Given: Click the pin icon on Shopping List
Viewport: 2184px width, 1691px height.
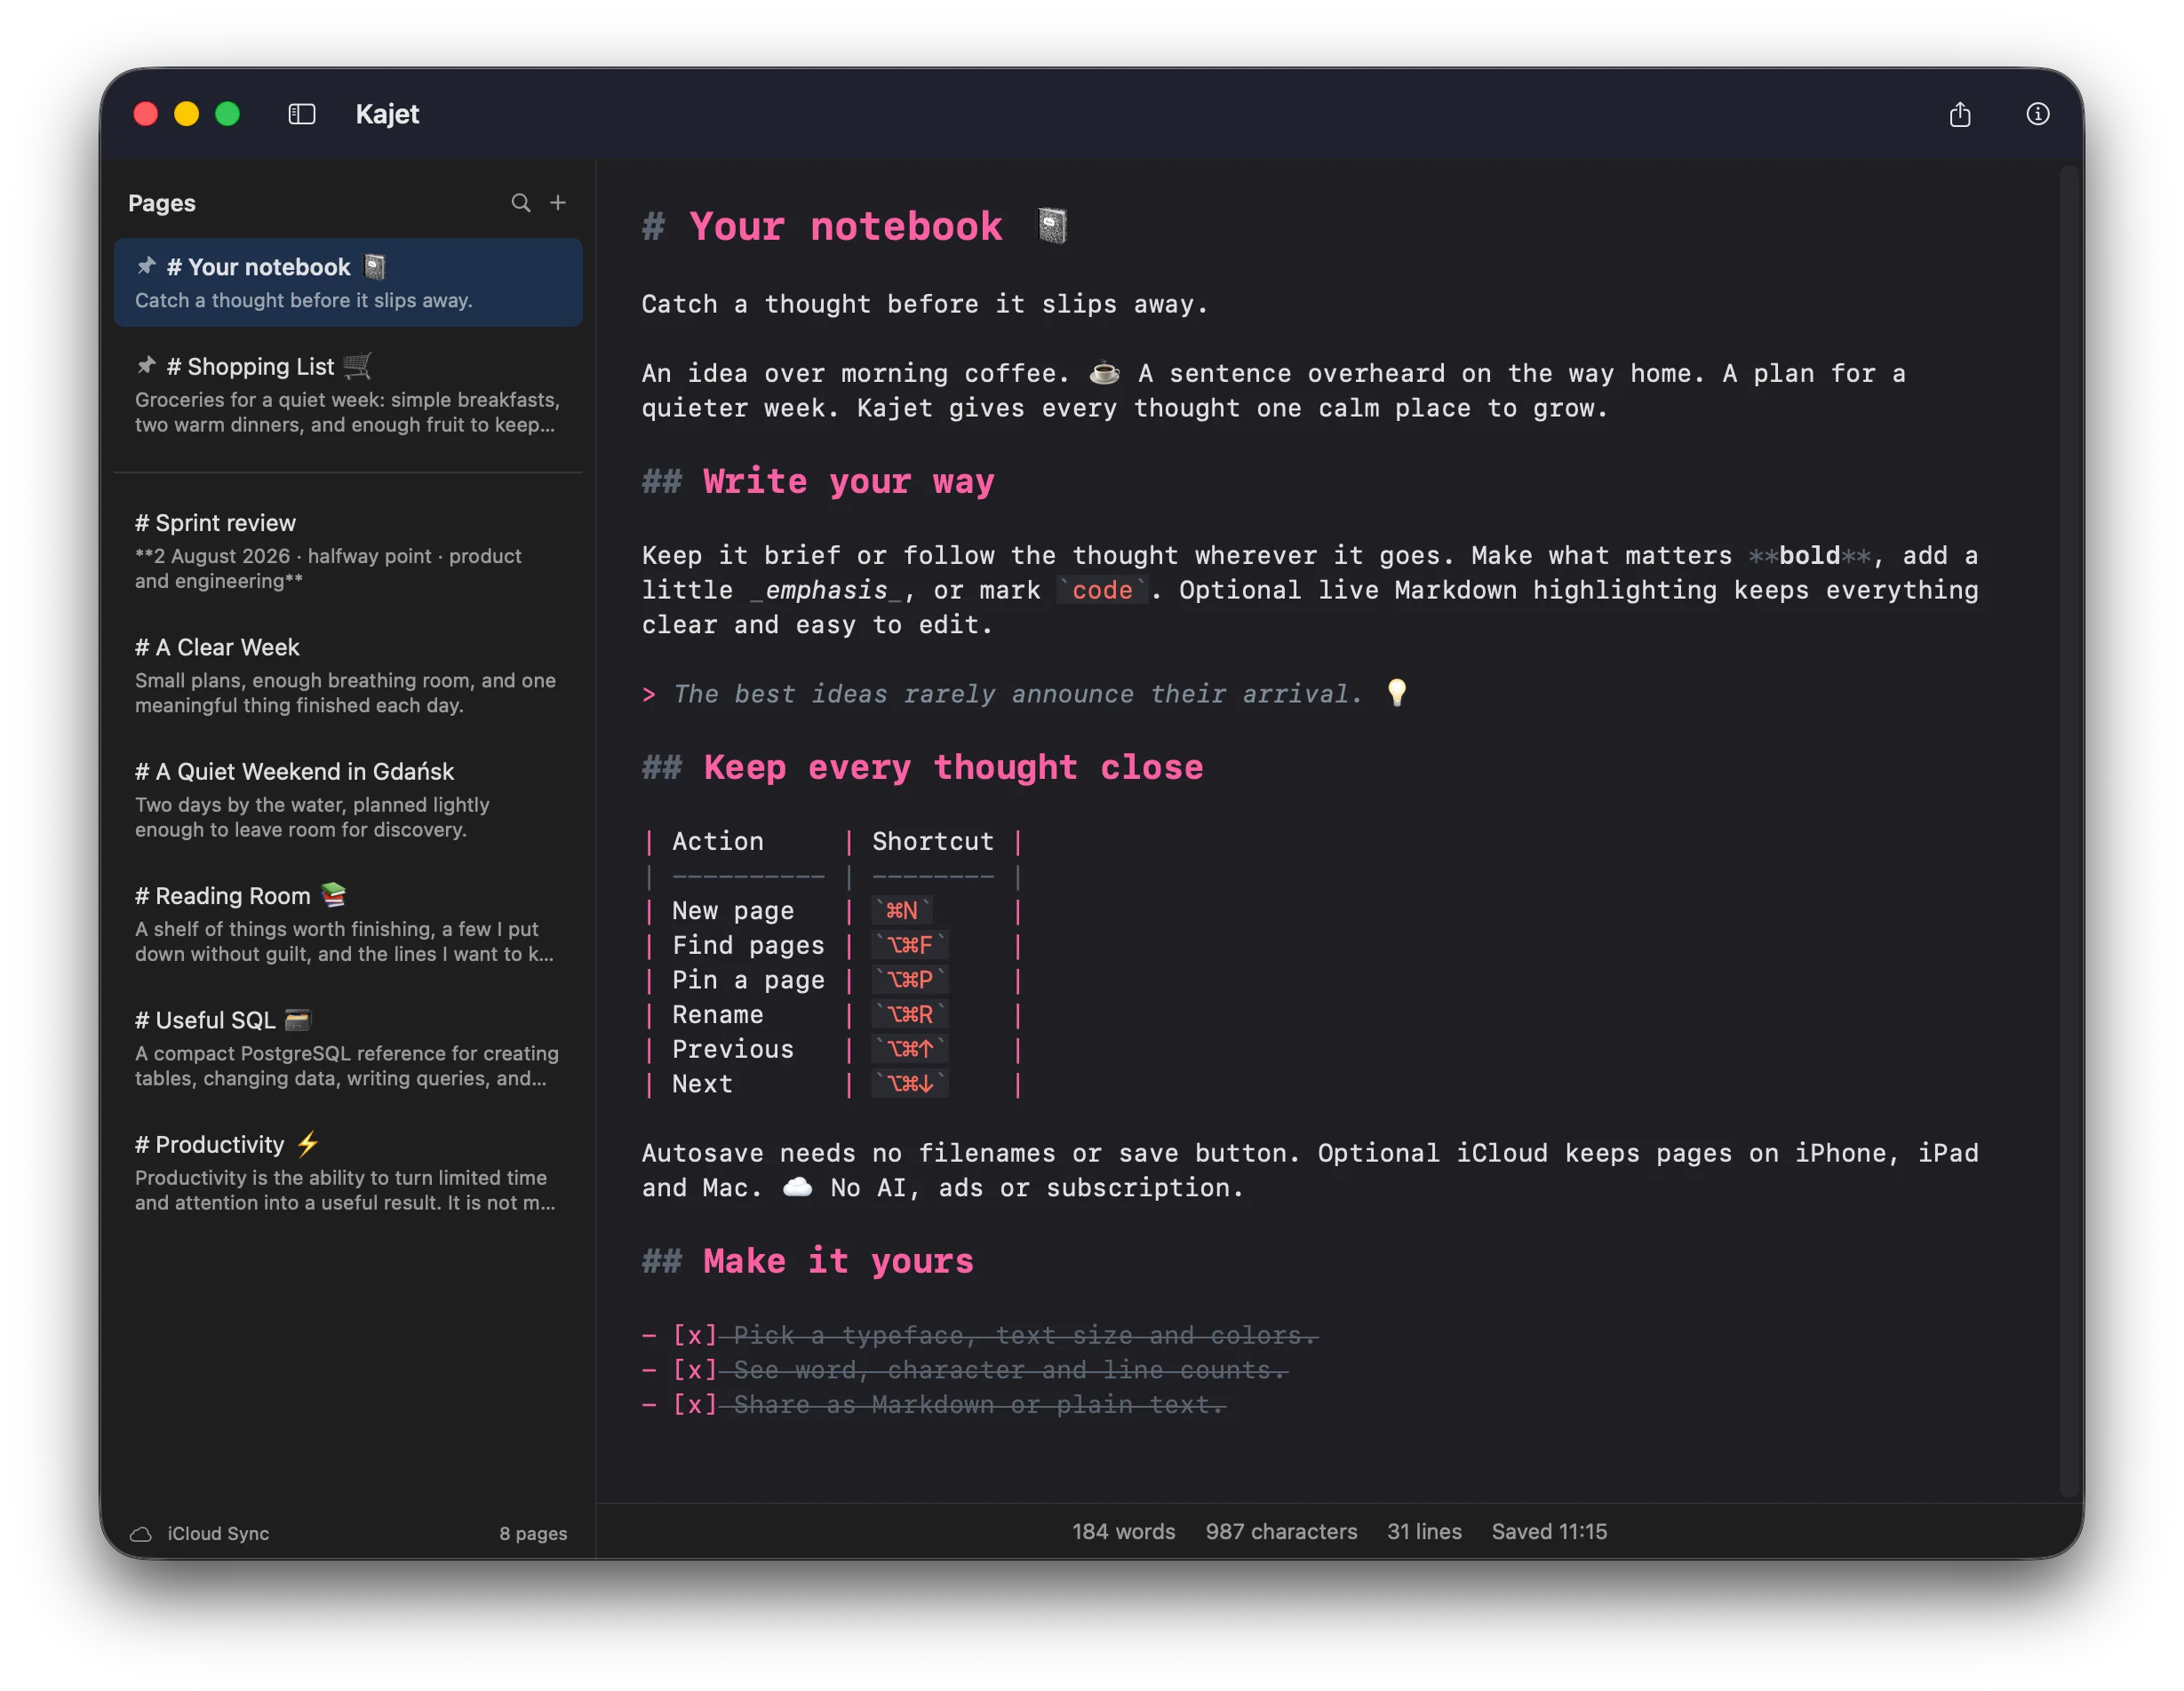Looking at the screenshot, I should click(147, 366).
